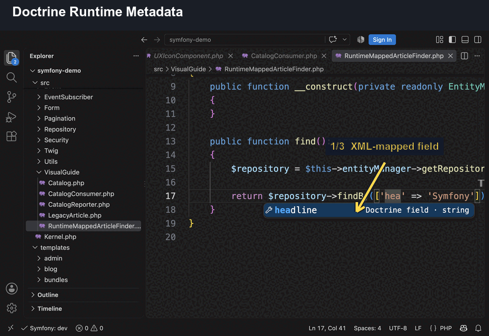Expand the EventSubscriber folder
Image resolution: width=489 pixels, height=336 pixels.
68,97
